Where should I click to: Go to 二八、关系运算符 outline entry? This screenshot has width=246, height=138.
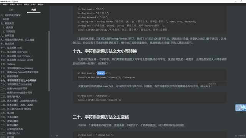(10, 117)
